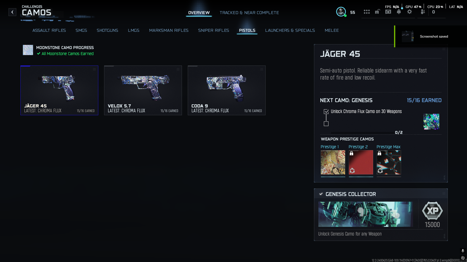Open the Assault Rifles category
Image resolution: width=467 pixels, height=262 pixels.
(49, 30)
